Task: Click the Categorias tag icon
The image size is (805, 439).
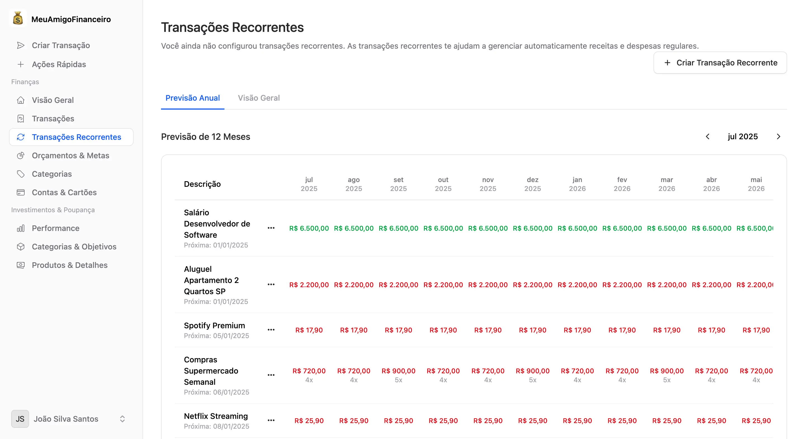Action: [21, 174]
